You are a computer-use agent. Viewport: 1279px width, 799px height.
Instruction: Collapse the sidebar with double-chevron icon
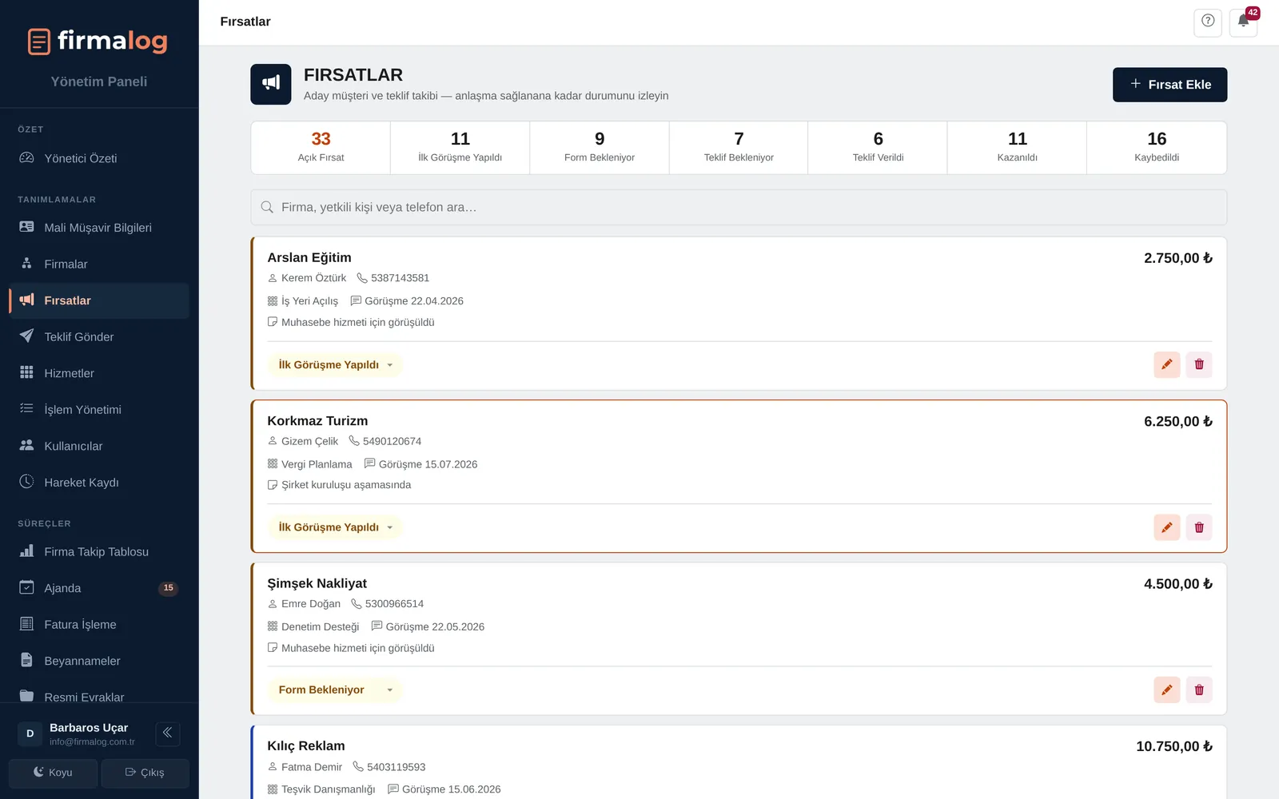click(x=168, y=733)
